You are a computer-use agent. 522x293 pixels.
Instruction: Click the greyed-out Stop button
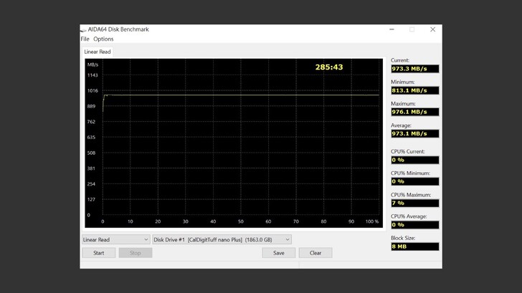tap(135, 253)
